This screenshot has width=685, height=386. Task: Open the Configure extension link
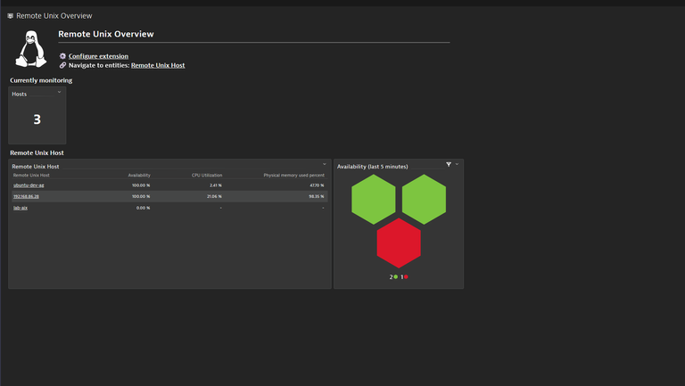click(98, 56)
